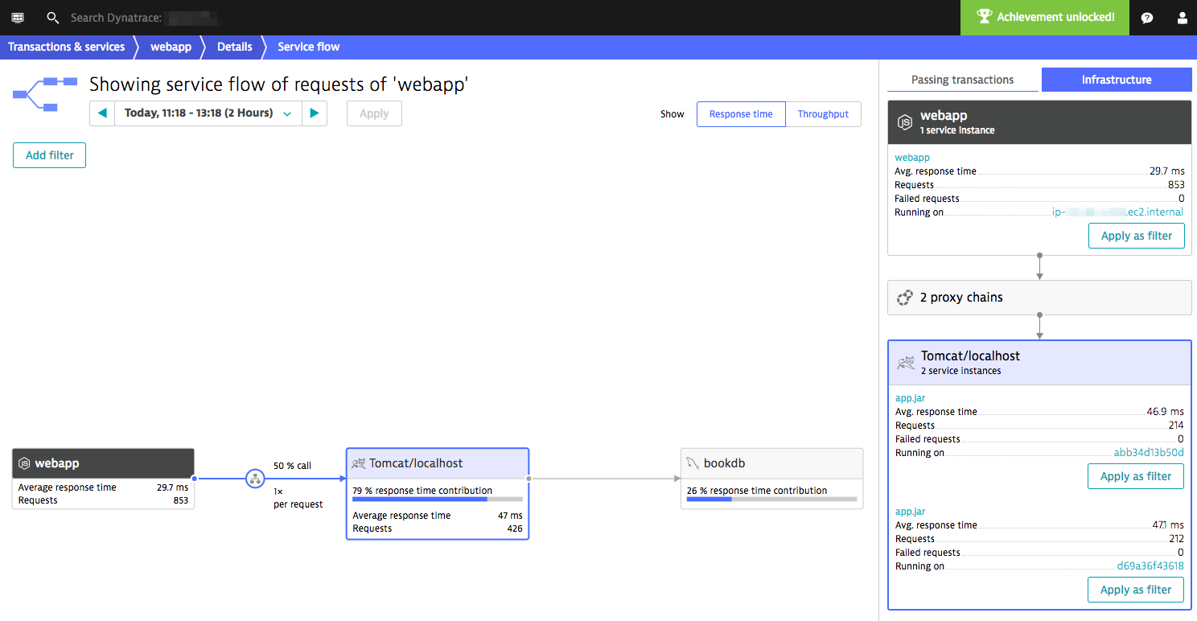Screen dimensions: 1197x621
Task: Open Details breadcrumb
Action: point(235,47)
